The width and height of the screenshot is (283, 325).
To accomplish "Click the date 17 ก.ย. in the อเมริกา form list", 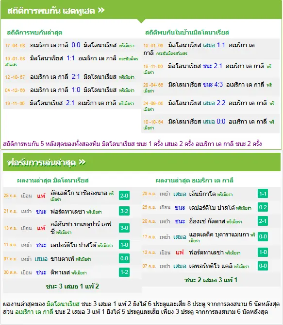I will (x=149, y=237).
